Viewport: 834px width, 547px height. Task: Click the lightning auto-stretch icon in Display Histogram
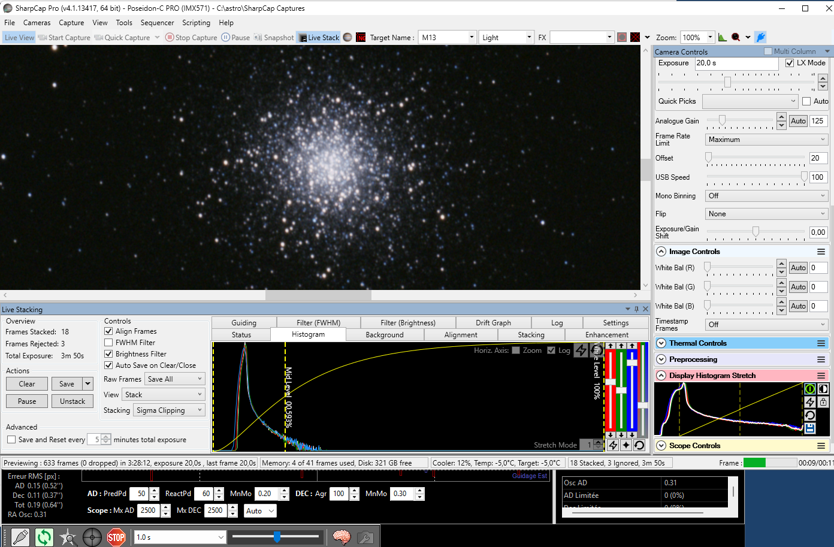[810, 402]
